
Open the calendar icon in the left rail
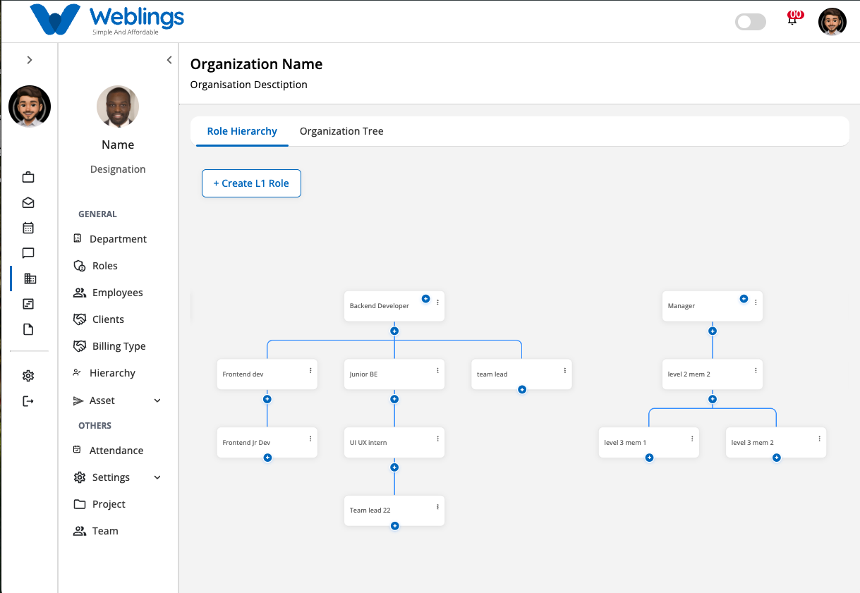point(28,228)
